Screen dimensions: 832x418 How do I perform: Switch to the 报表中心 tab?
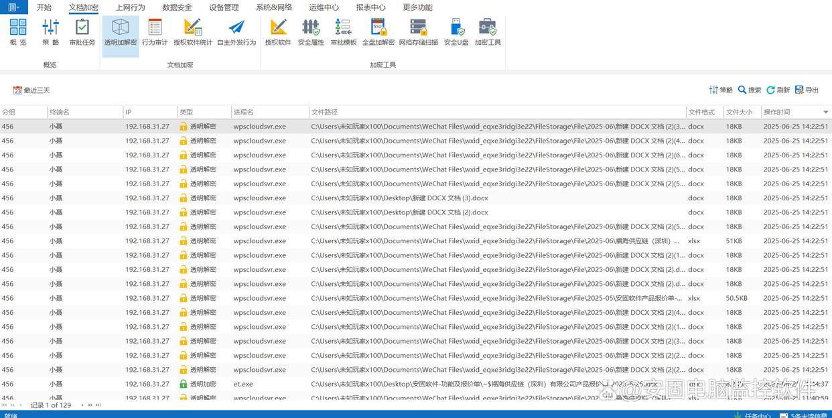[x=370, y=7]
